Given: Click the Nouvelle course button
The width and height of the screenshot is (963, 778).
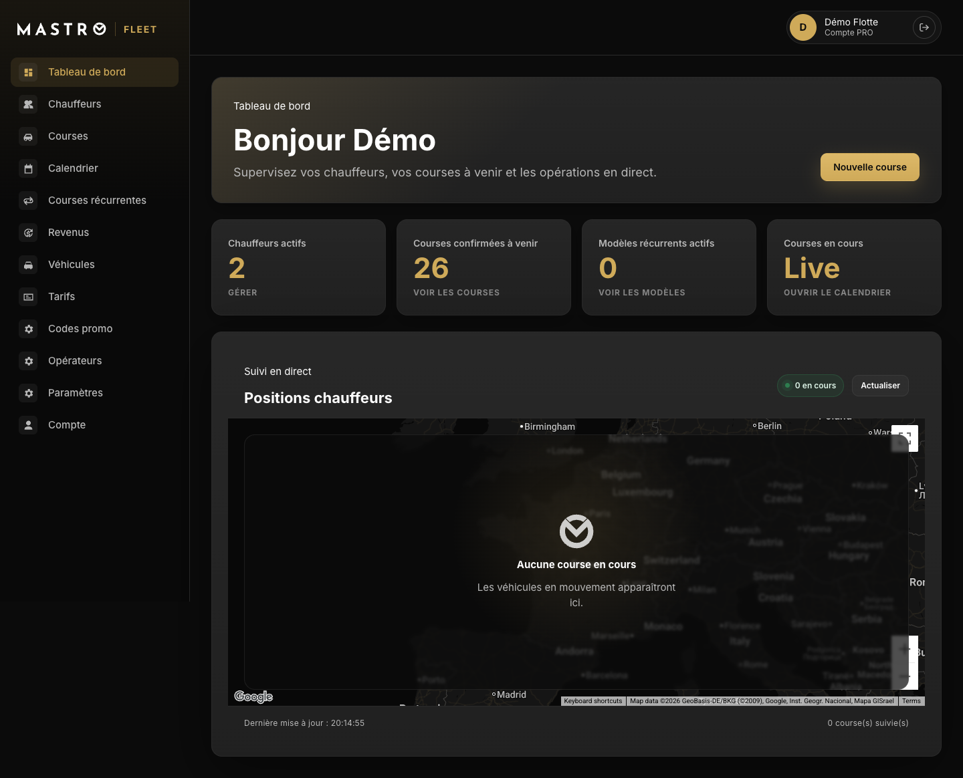Looking at the screenshot, I should (870, 167).
